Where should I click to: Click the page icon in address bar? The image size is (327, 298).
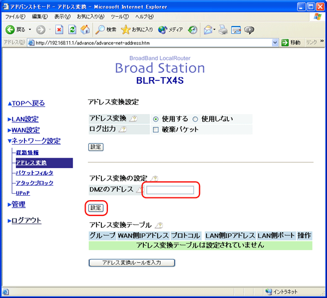tap(31, 43)
